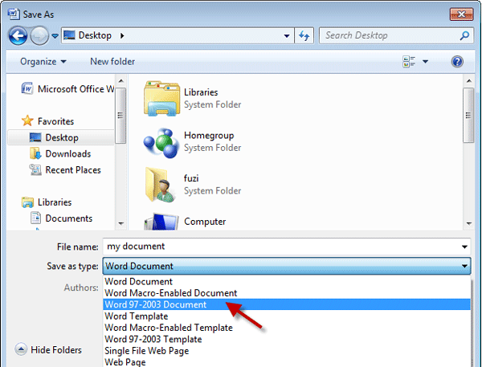Choose Single File Web Page type
Viewport: 482px width, 367px height.
287,350
